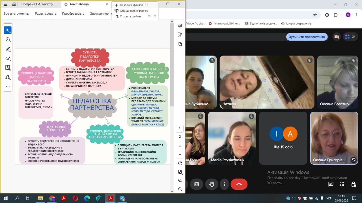Screen dimensions: 362x203
Task: Switch to Opera from the taskbar
Action: [x=75, y=198]
